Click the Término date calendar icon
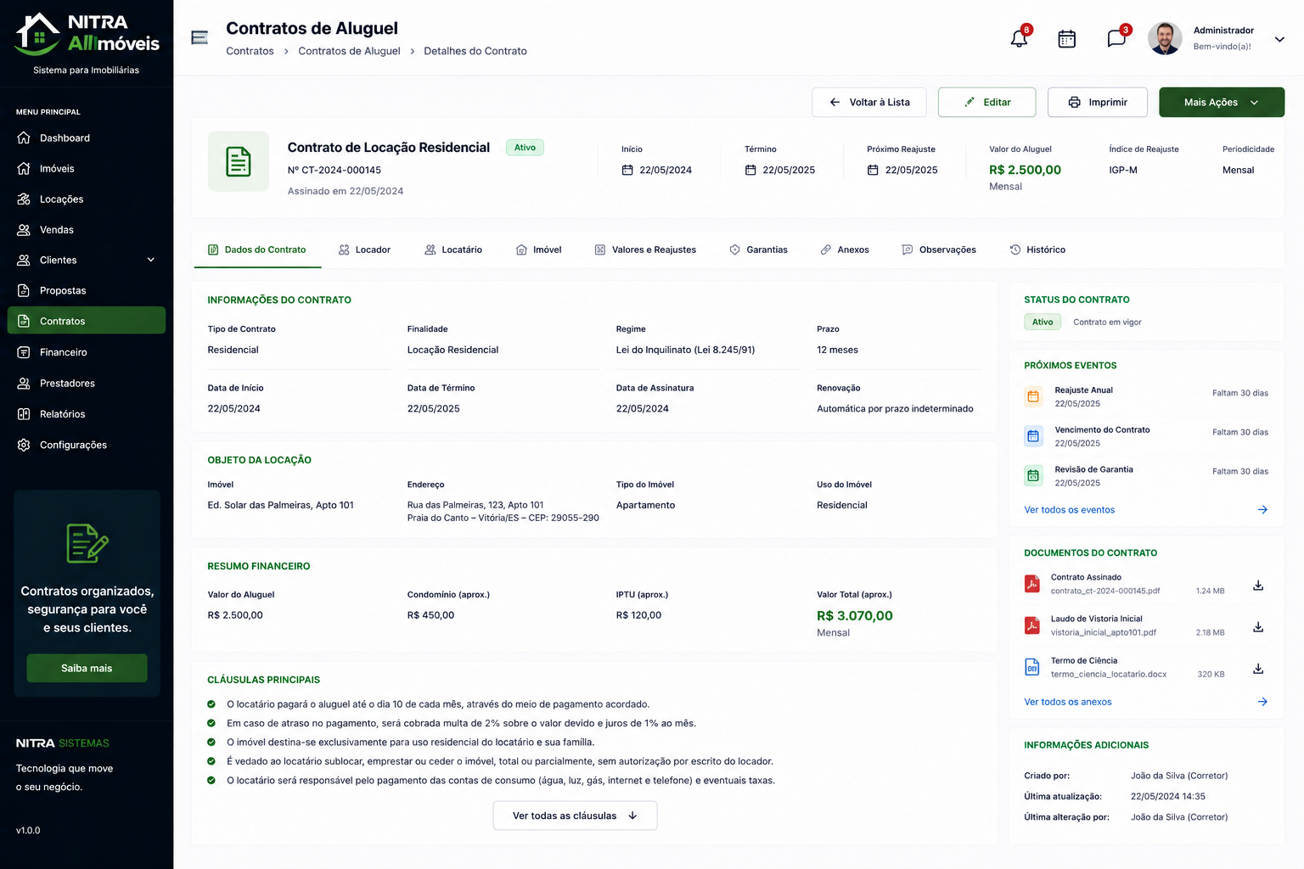Viewport: 1304px width, 869px height. click(750, 170)
